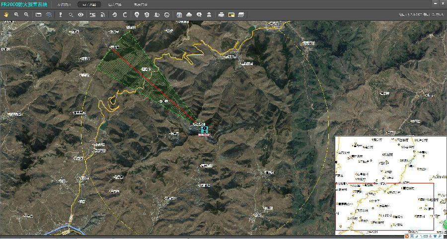
Task: Click the shield icon in toolbar
Action: click(147, 15)
